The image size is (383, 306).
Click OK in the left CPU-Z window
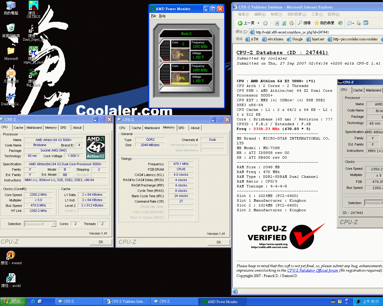pyautogui.click(x=101, y=242)
